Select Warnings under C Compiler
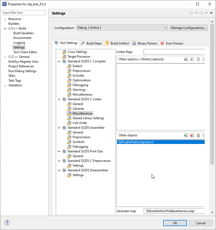This screenshot has width=216, height=230. (x=79, y=90)
